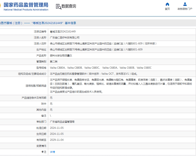This screenshot has height=157, width=196.
Task: Click approval department 广东省药品监督管理局
Action: [x=62, y=122]
